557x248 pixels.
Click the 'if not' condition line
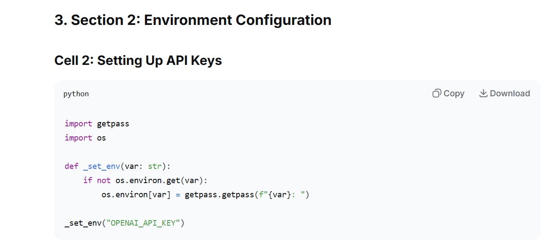click(145, 181)
